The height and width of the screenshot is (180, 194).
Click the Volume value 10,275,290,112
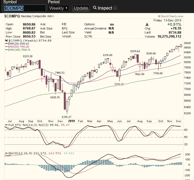(169, 36)
